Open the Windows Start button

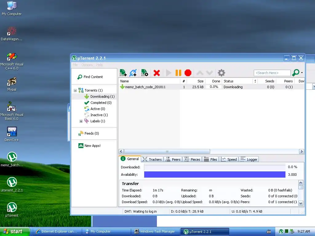pos(15,232)
